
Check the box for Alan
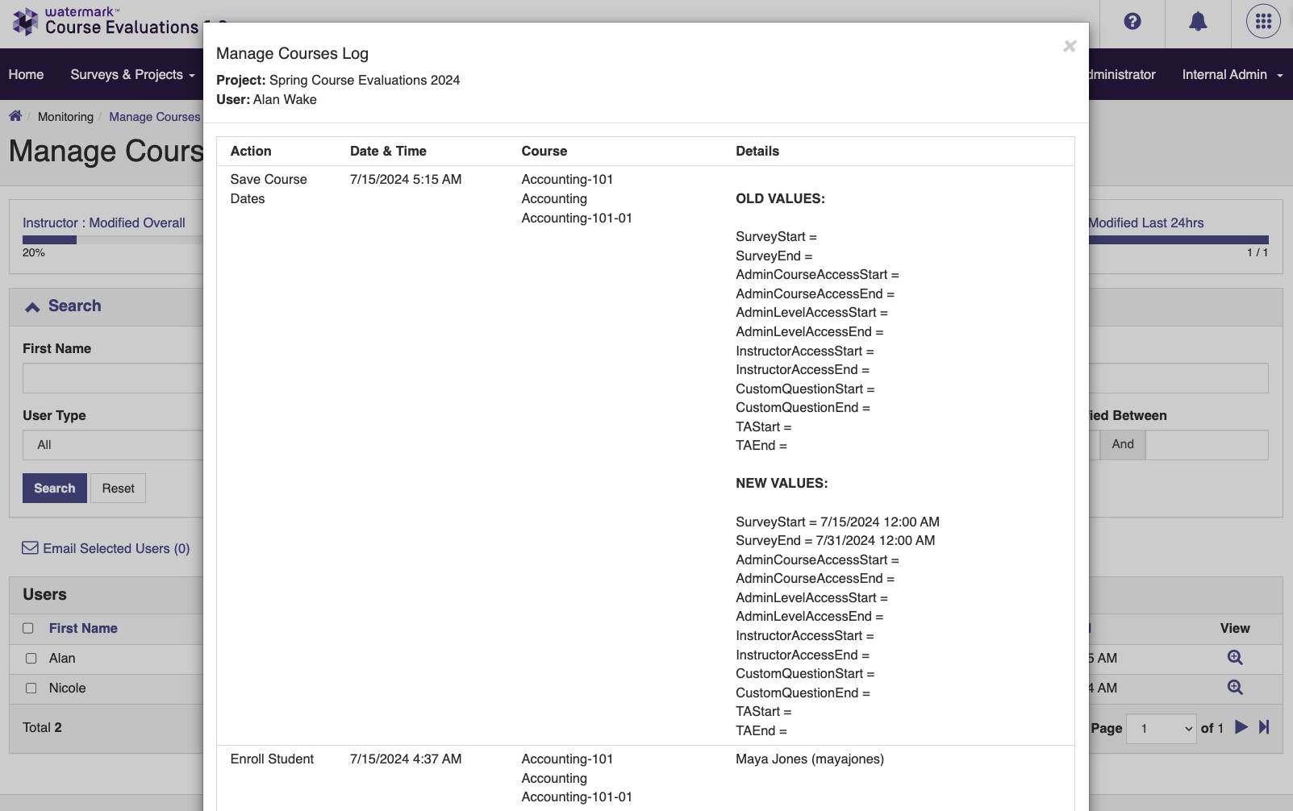tap(31, 658)
